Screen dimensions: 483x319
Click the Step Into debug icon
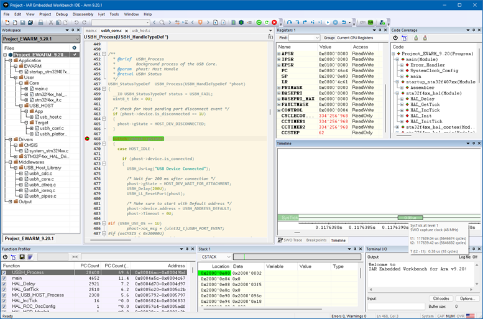coord(297,22)
